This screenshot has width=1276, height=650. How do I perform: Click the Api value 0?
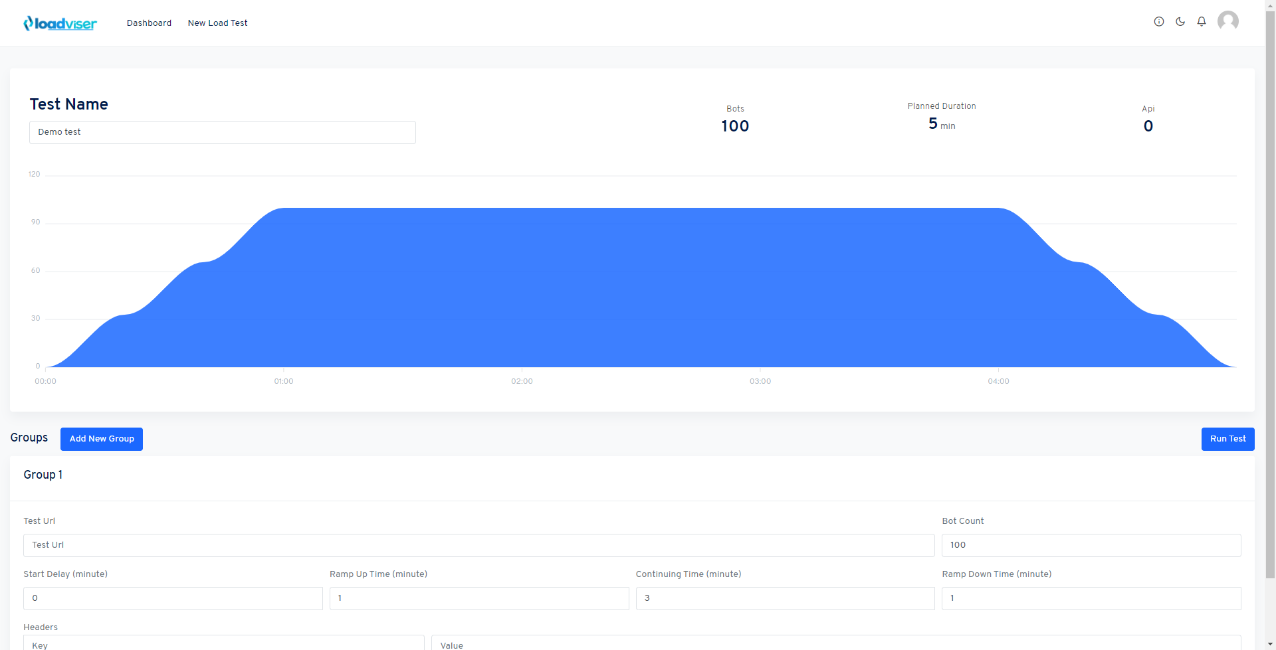[x=1148, y=126]
